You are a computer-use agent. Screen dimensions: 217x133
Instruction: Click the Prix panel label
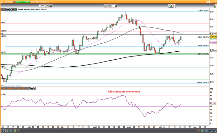[3, 10]
